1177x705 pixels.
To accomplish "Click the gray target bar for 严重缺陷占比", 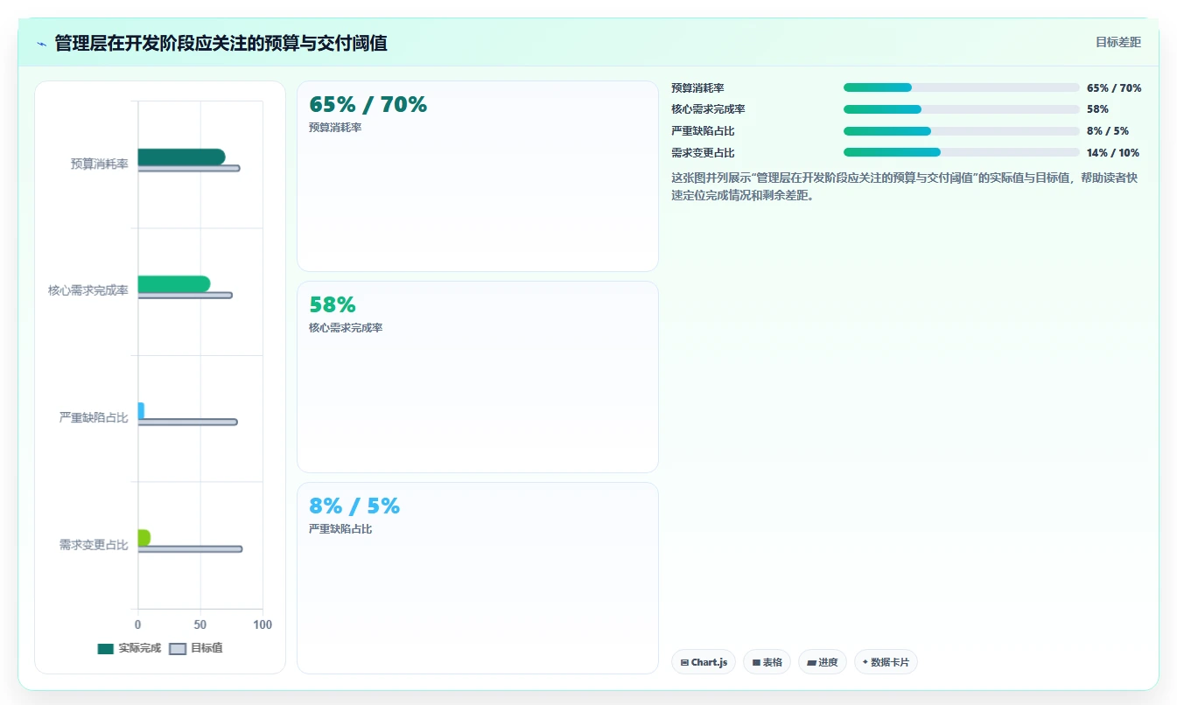I will click(x=187, y=422).
